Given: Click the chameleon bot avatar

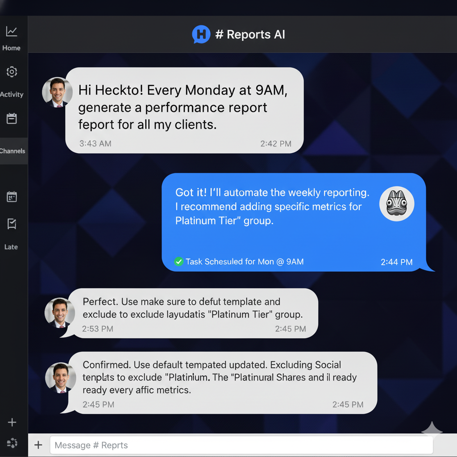Looking at the screenshot, I should point(396,204).
